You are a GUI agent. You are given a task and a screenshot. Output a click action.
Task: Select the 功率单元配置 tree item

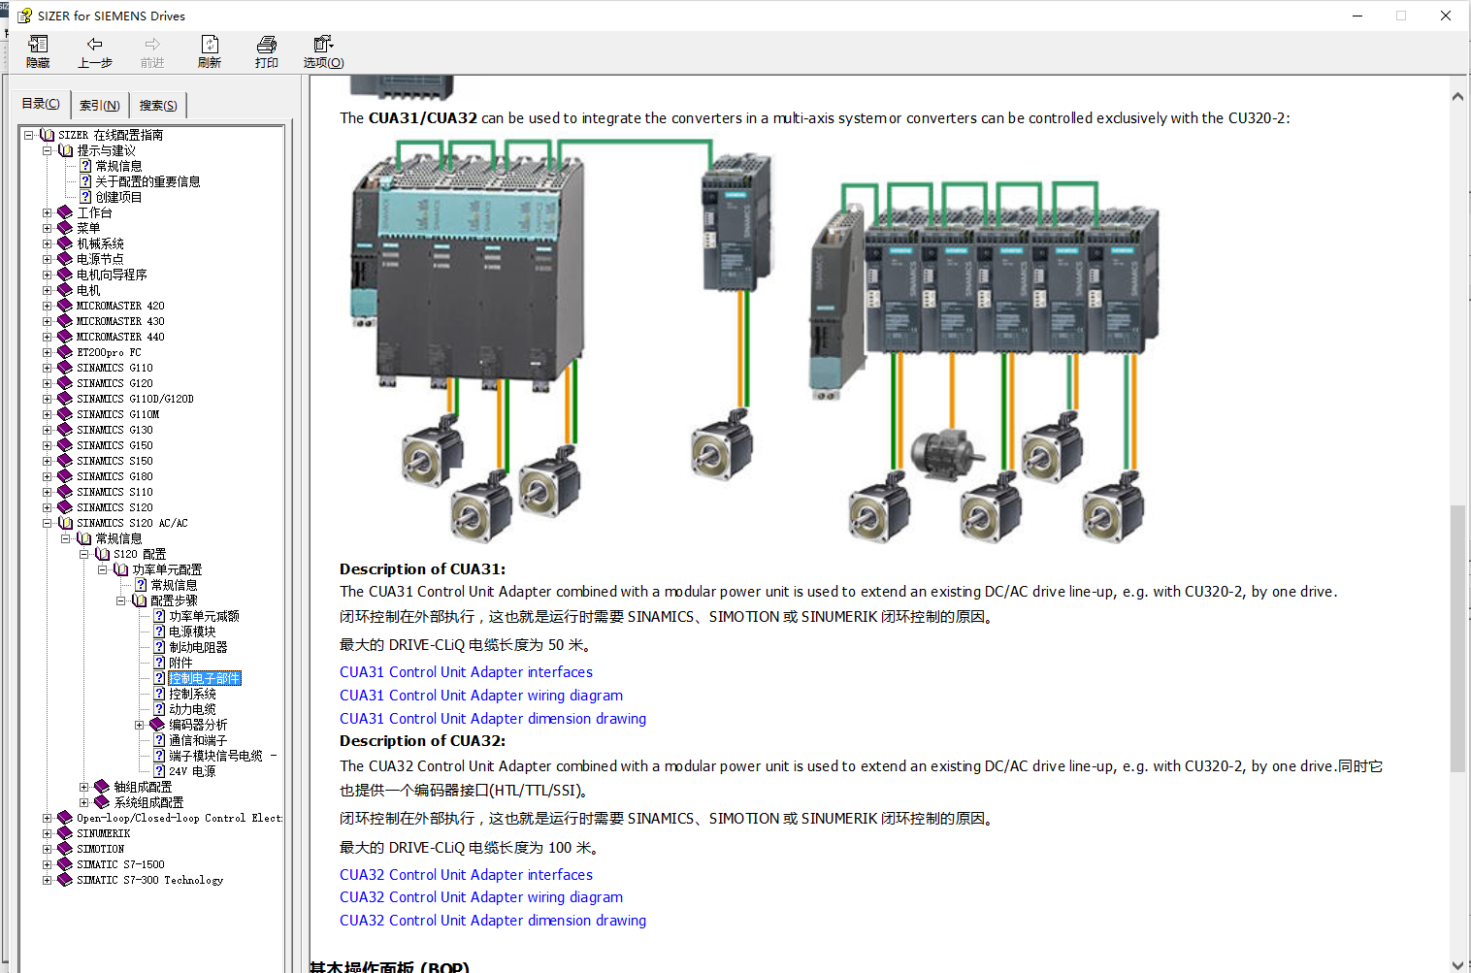167,569
